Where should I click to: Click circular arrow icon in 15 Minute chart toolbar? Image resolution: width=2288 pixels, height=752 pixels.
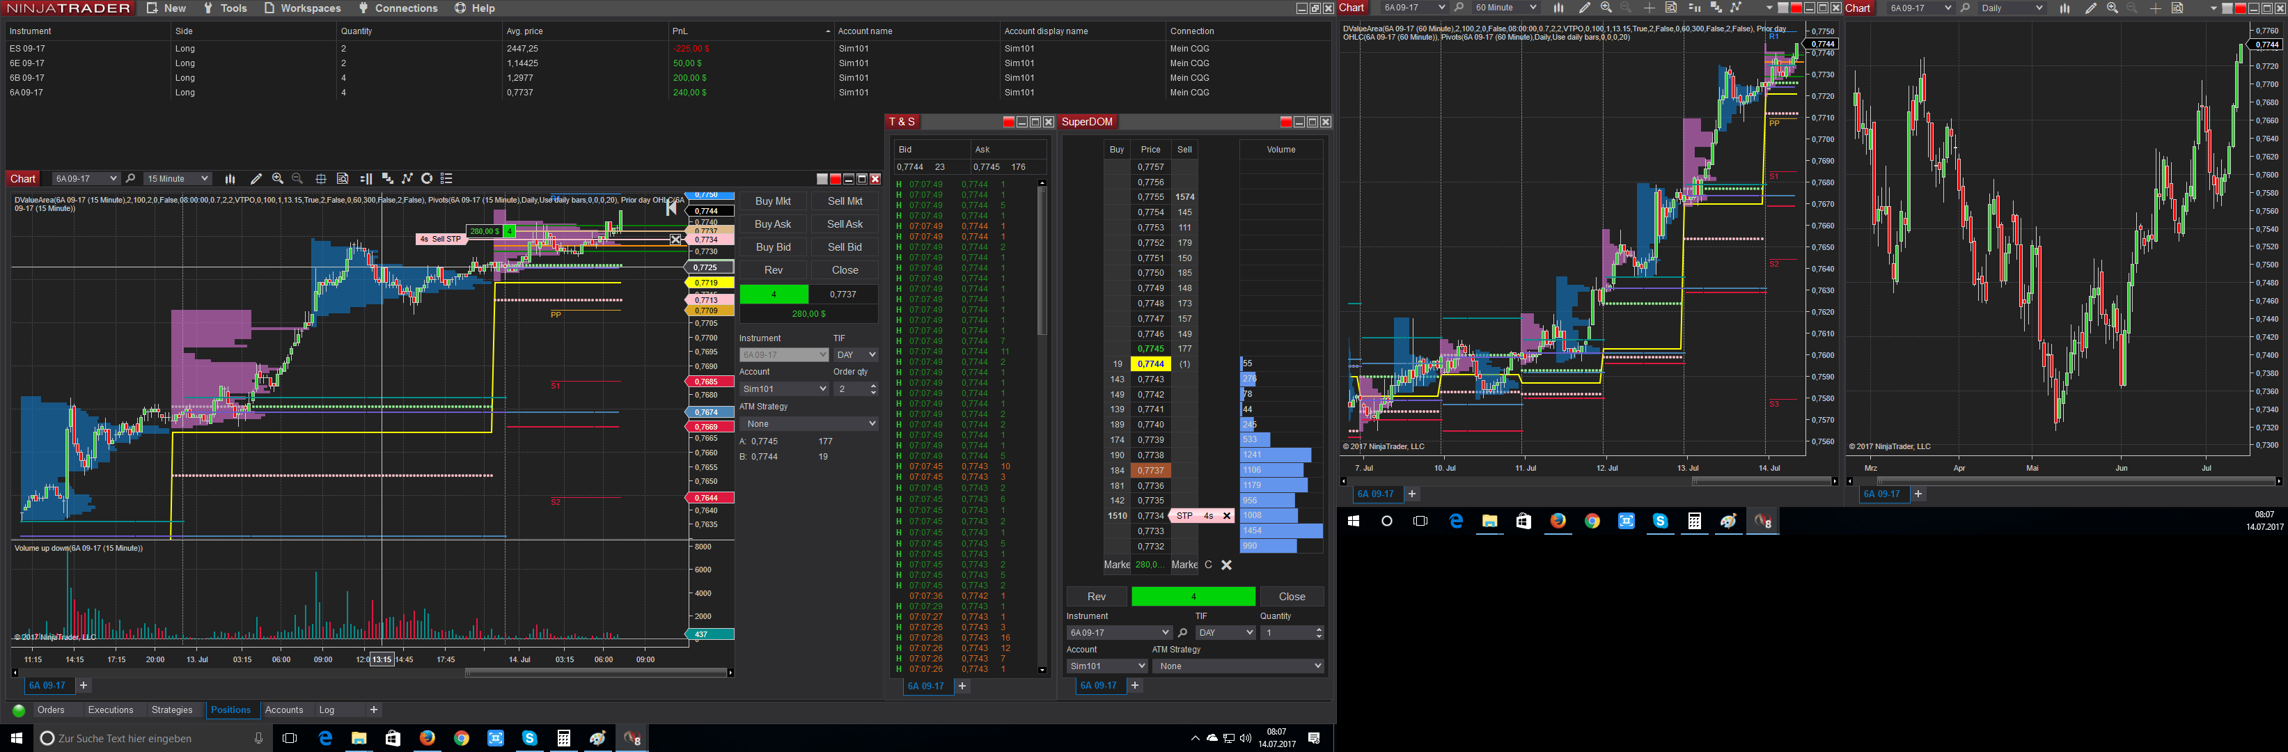point(426,178)
